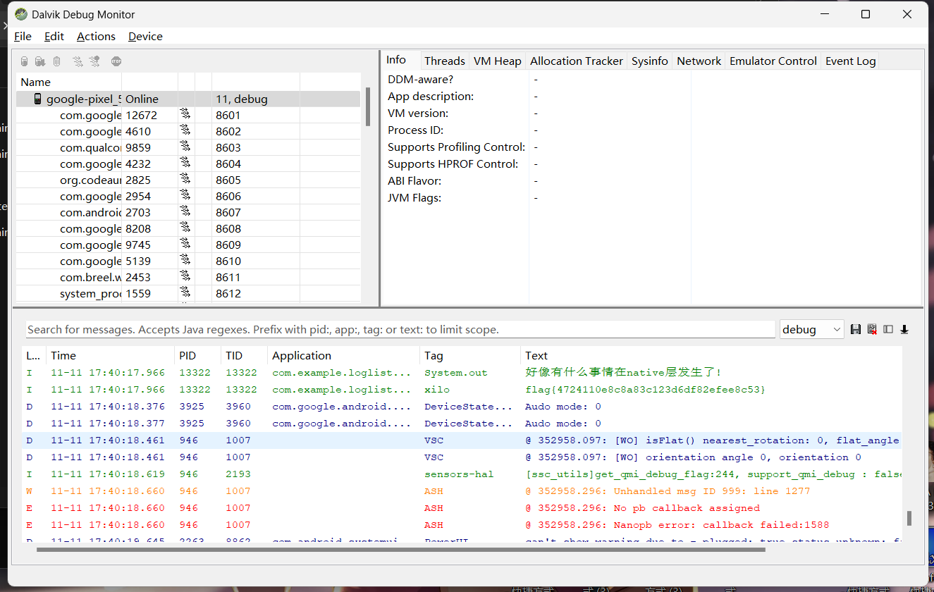Select the Emulator Control tab
The image size is (934, 592).
(773, 61)
